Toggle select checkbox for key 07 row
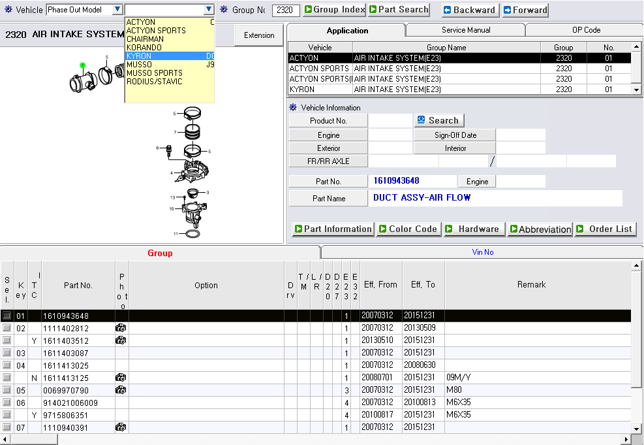This screenshot has height=445, width=644. point(7,427)
